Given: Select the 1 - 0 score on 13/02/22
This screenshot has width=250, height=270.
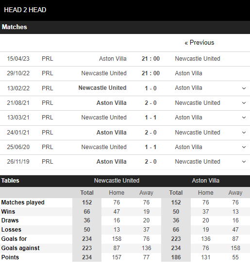Looking at the screenshot, I should point(150,88).
